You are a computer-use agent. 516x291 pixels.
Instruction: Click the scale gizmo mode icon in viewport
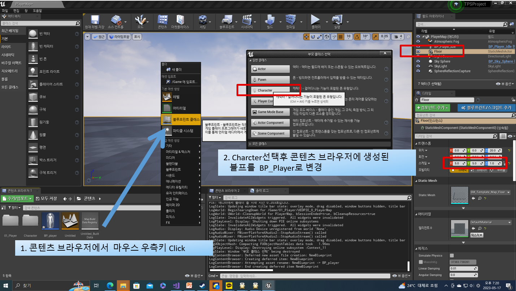(x=320, y=37)
